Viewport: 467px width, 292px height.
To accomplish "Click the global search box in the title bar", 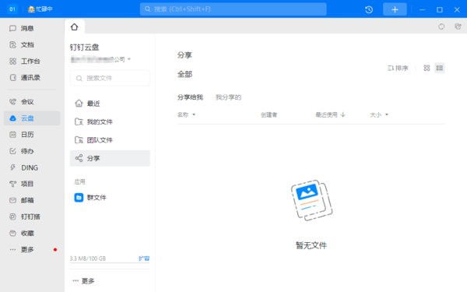I will tap(233, 9).
